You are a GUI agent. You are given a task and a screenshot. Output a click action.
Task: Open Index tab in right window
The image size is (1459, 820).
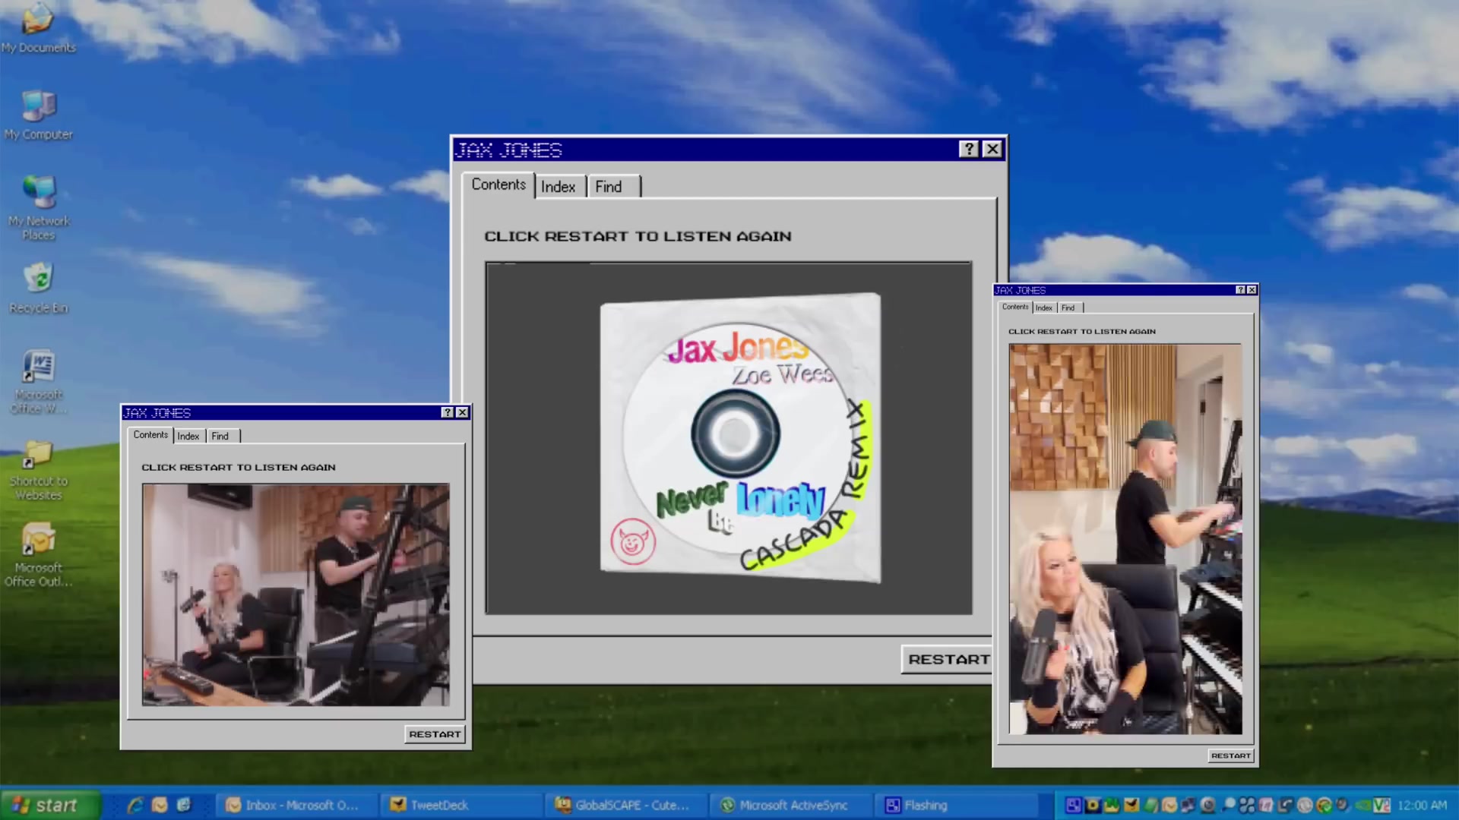coord(1044,307)
